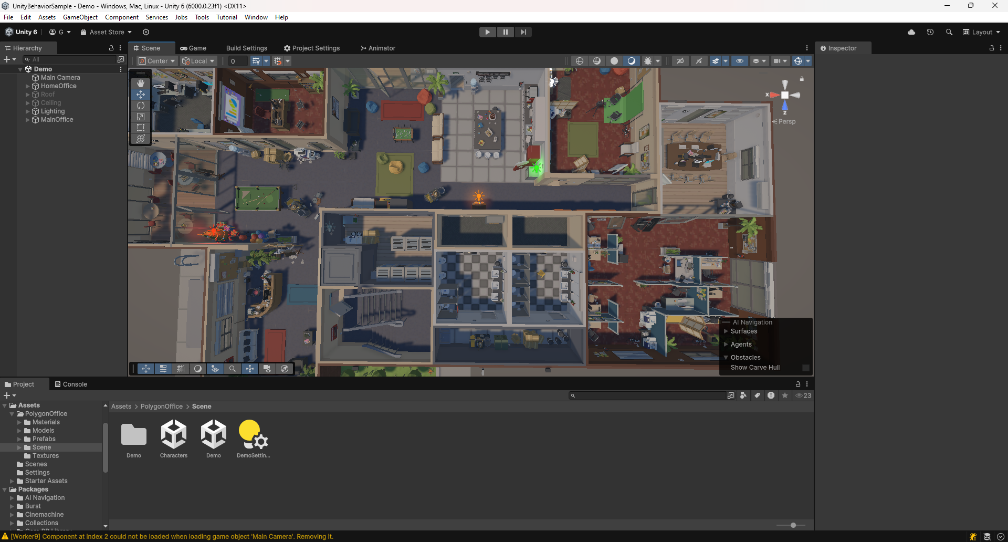Open the Local handle rotation dropdown
The height and width of the screenshot is (542, 1008).
click(198, 61)
